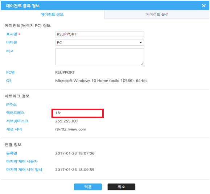Screen dimensions: 210x194
Task: Close the 에이전트 등록 정보 dialog
Action: pyautogui.click(x=203, y=6)
